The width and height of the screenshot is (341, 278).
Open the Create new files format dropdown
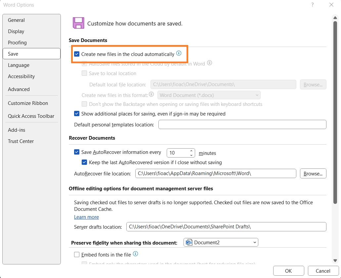click(257, 95)
